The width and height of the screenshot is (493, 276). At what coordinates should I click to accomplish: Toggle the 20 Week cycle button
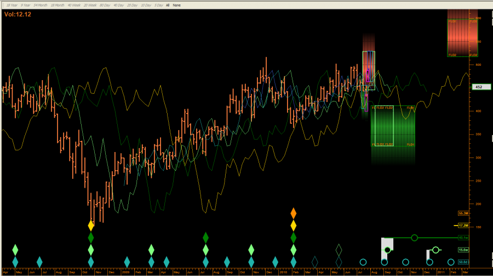(x=90, y=5)
